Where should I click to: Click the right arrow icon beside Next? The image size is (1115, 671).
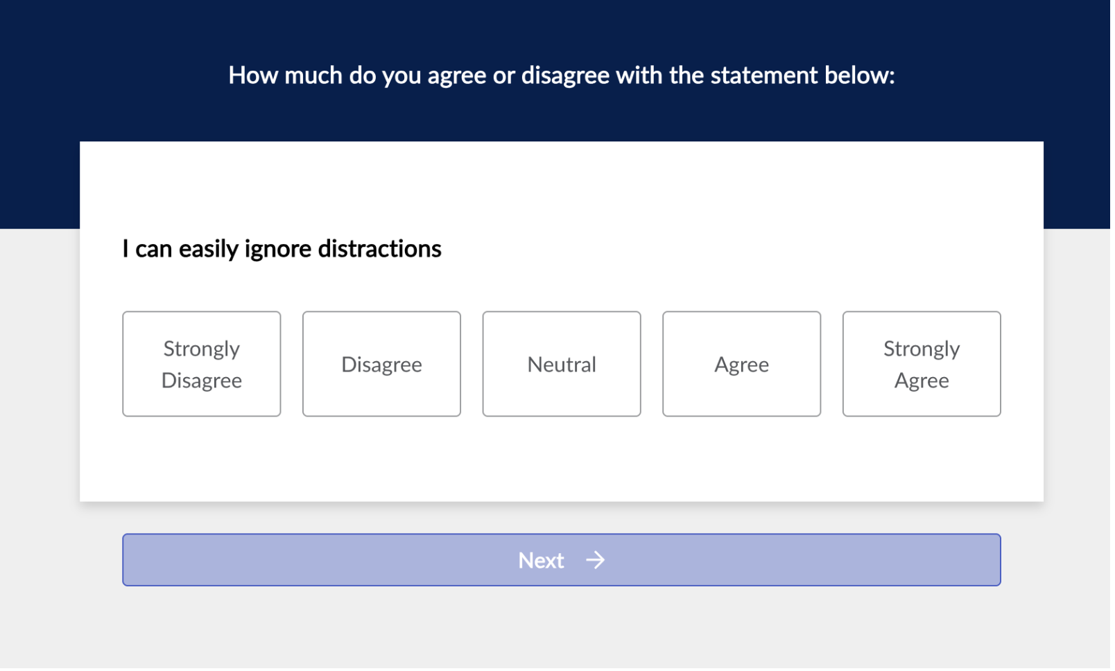(x=595, y=560)
